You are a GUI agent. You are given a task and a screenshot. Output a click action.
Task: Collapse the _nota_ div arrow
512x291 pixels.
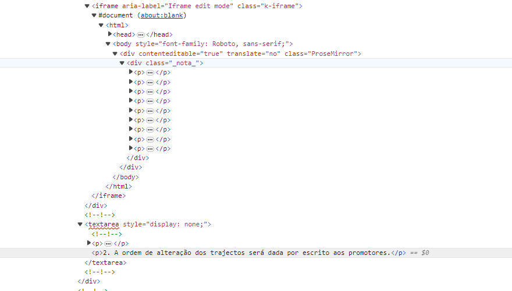click(122, 63)
